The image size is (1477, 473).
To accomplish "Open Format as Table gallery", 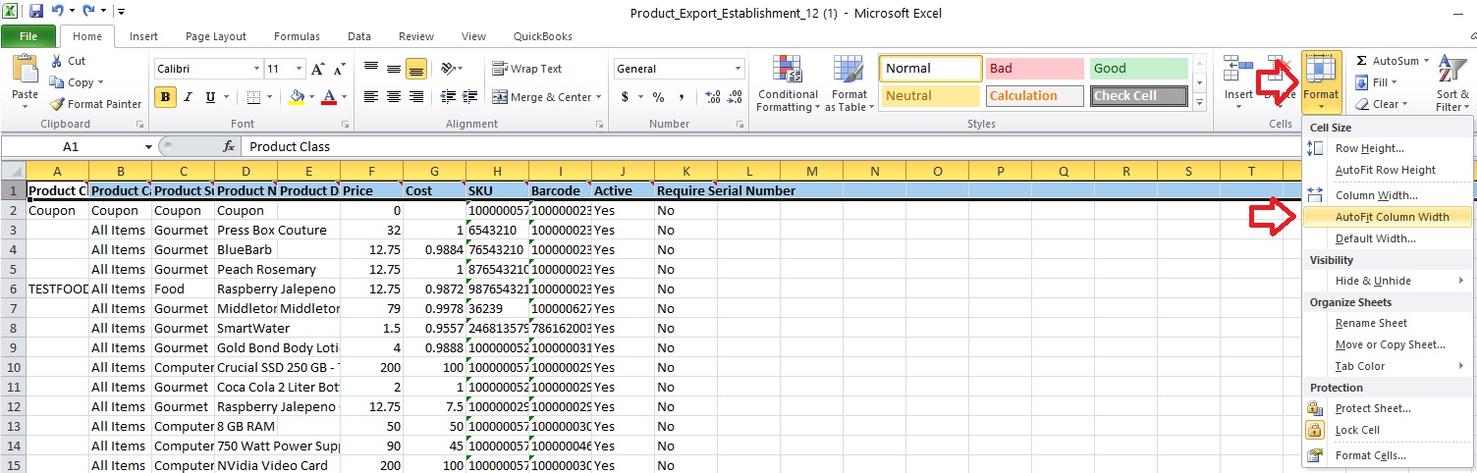I will (849, 84).
